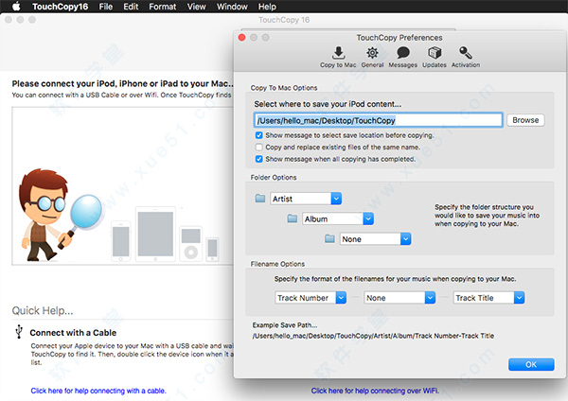Click OK to confirm preferences

[531, 364]
